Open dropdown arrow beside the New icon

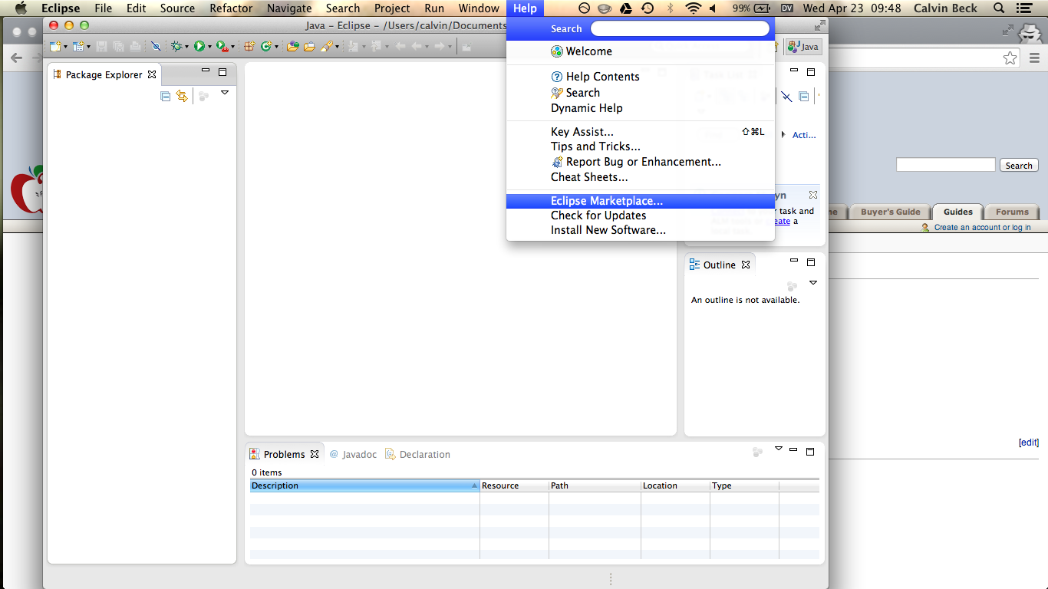65,47
